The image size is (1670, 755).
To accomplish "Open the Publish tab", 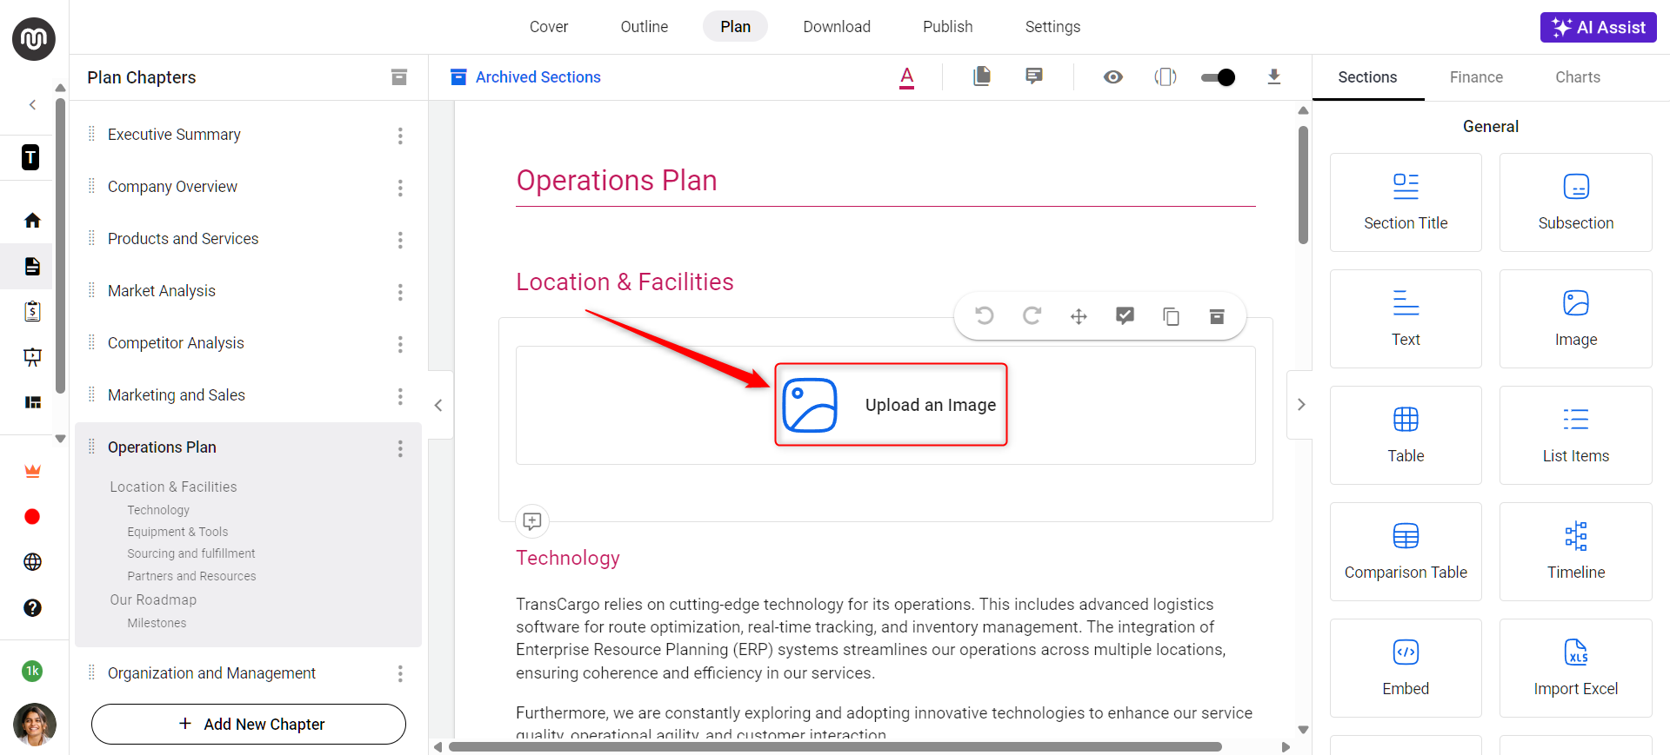I will point(948,27).
